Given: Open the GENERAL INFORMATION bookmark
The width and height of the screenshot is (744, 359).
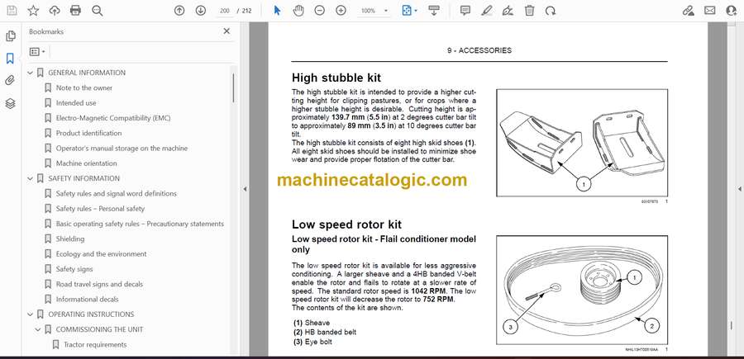Looking at the screenshot, I should [x=87, y=73].
